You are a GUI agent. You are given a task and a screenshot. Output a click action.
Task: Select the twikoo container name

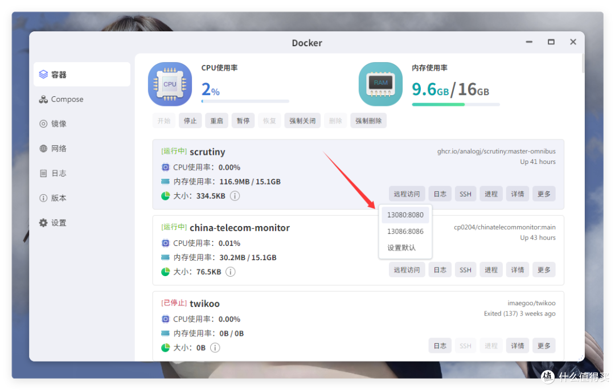pyautogui.click(x=205, y=304)
